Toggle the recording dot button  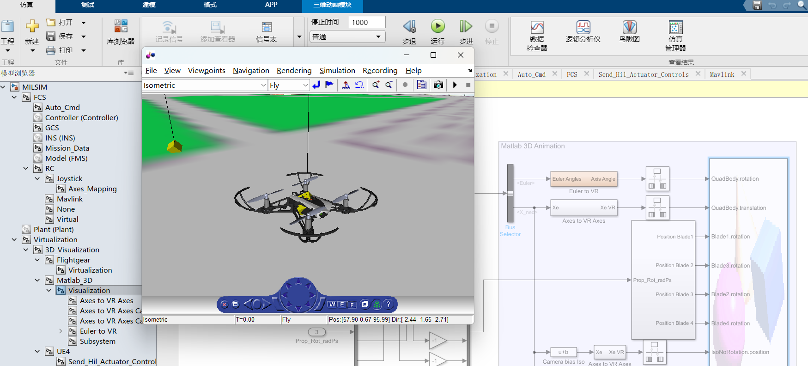(x=405, y=85)
